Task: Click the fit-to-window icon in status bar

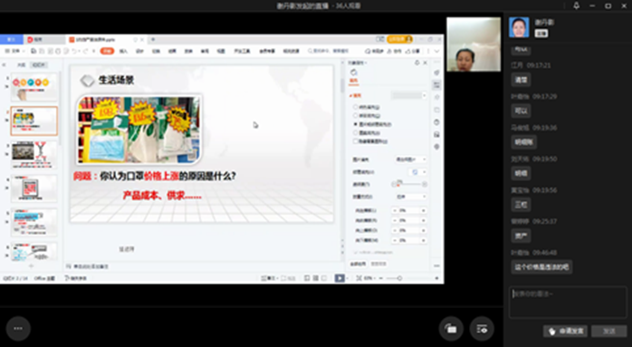Action: pos(359,278)
